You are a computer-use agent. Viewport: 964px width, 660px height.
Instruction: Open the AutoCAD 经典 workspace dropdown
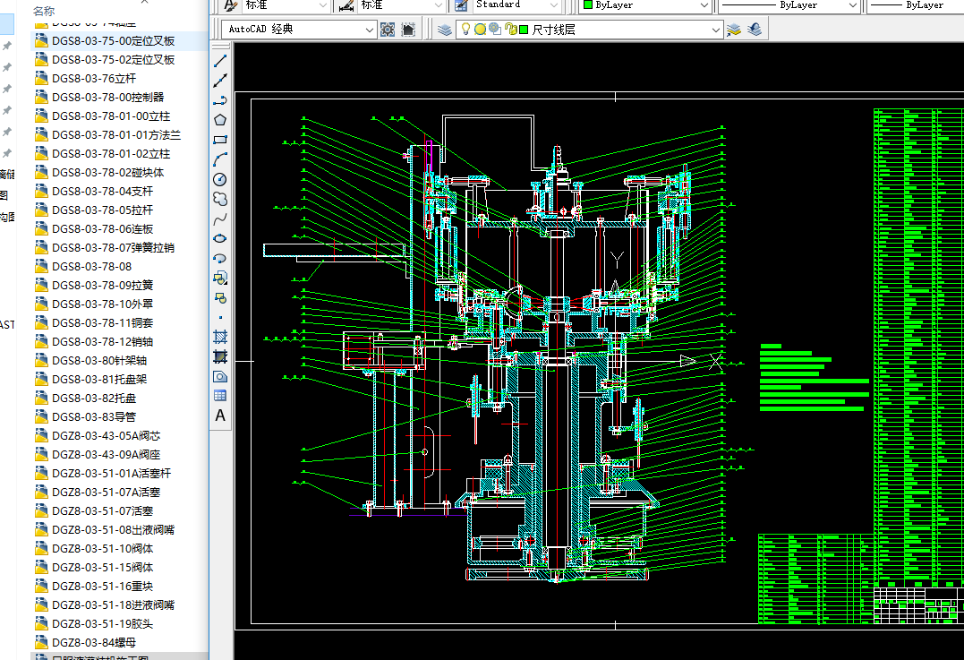pos(371,30)
